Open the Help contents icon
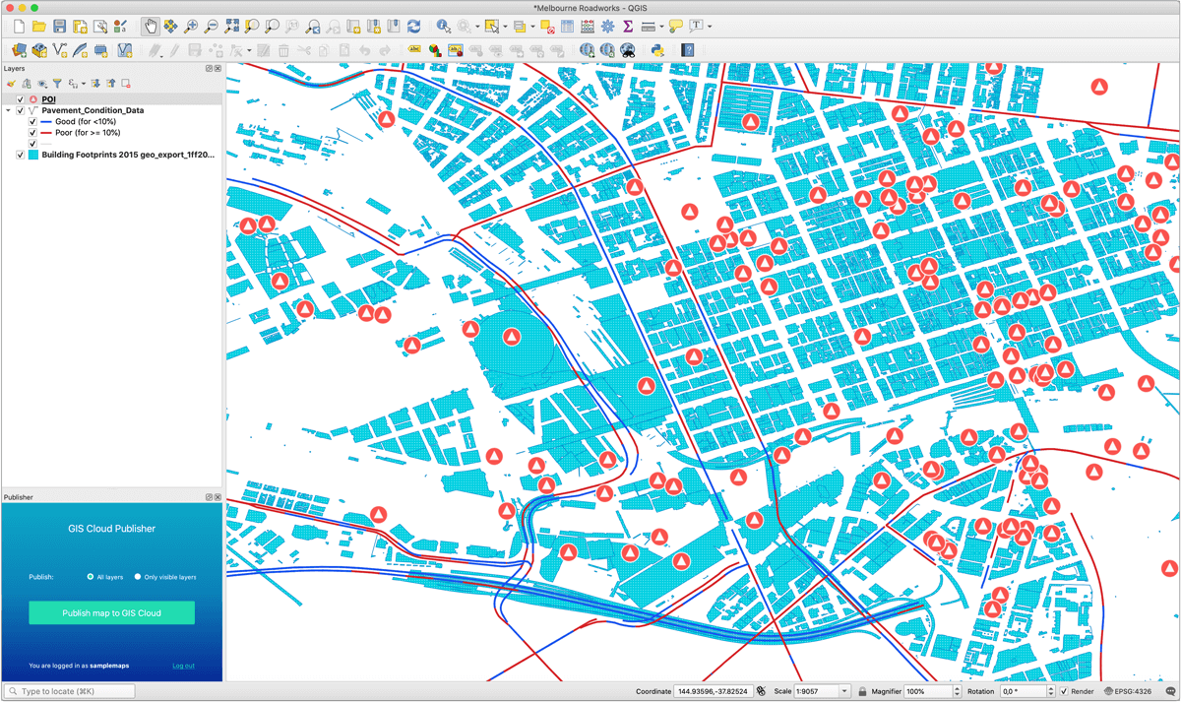The width and height of the screenshot is (1181, 702). (687, 50)
